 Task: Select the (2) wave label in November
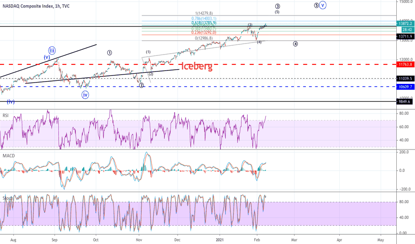pos(151,74)
